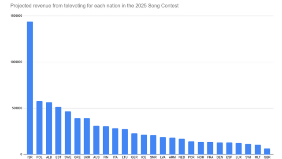This screenshot has width=282, height=159.
Task: Select the SMR bar
Action: pyautogui.click(x=153, y=145)
